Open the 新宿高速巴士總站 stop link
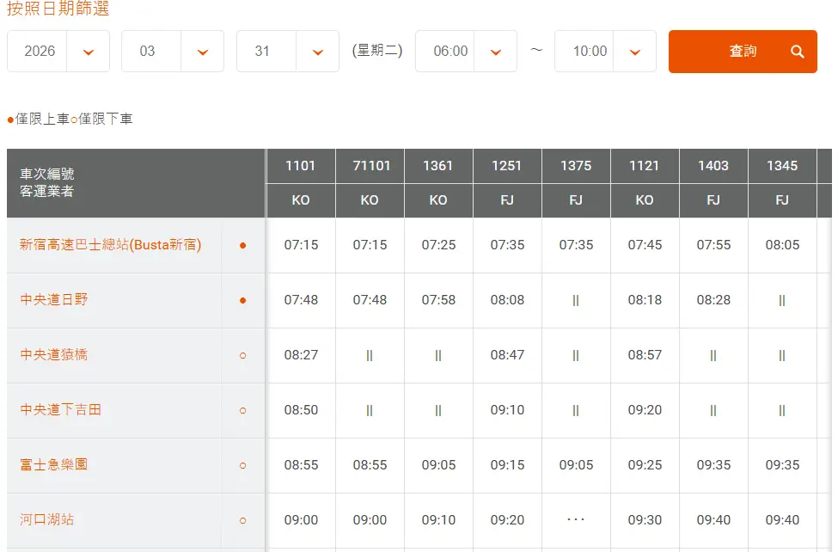Image resolution: width=838 pixels, height=552 pixels. [x=110, y=245]
